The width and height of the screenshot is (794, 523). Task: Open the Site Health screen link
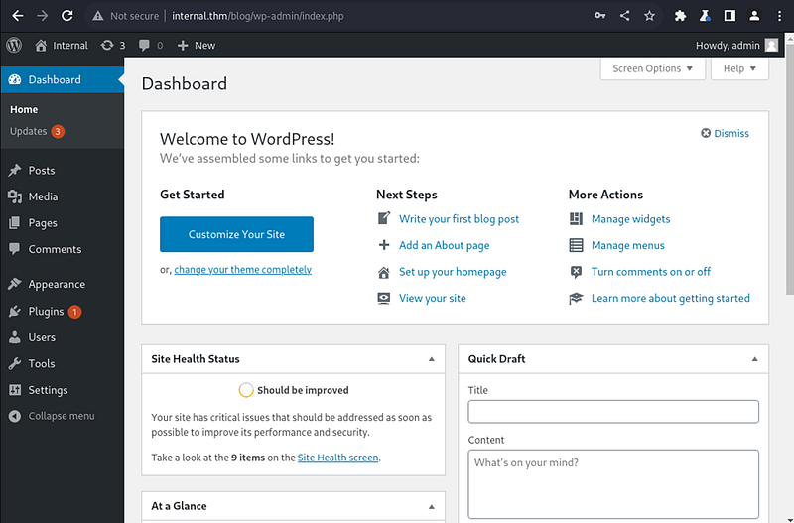coord(337,458)
